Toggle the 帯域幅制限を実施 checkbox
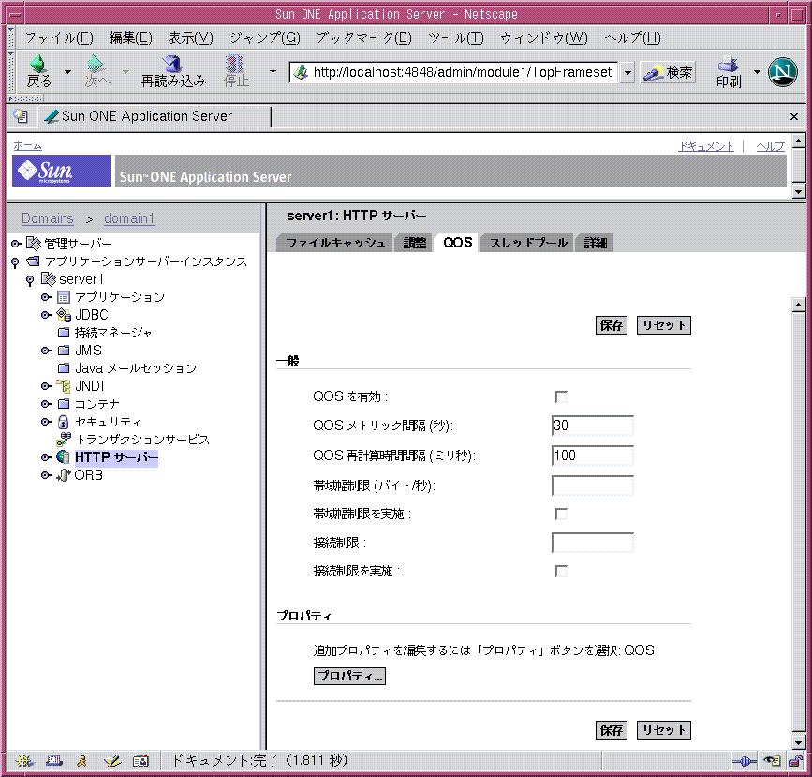The height and width of the screenshot is (777, 812). [561, 515]
